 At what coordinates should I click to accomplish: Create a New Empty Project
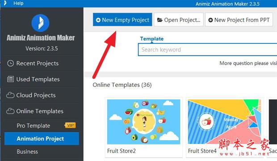(x=122, y=20)
